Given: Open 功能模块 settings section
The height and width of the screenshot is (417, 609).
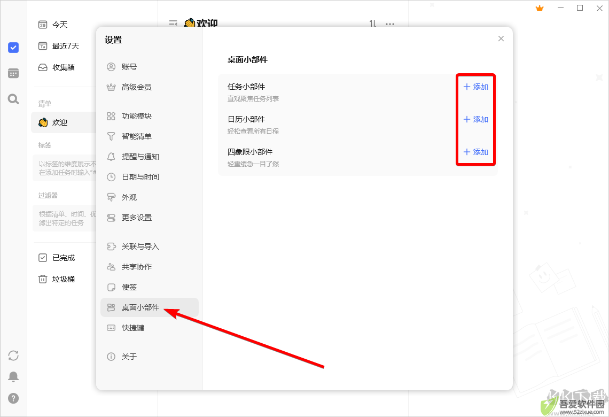Looking at the screenshot, I should (150, 116).
